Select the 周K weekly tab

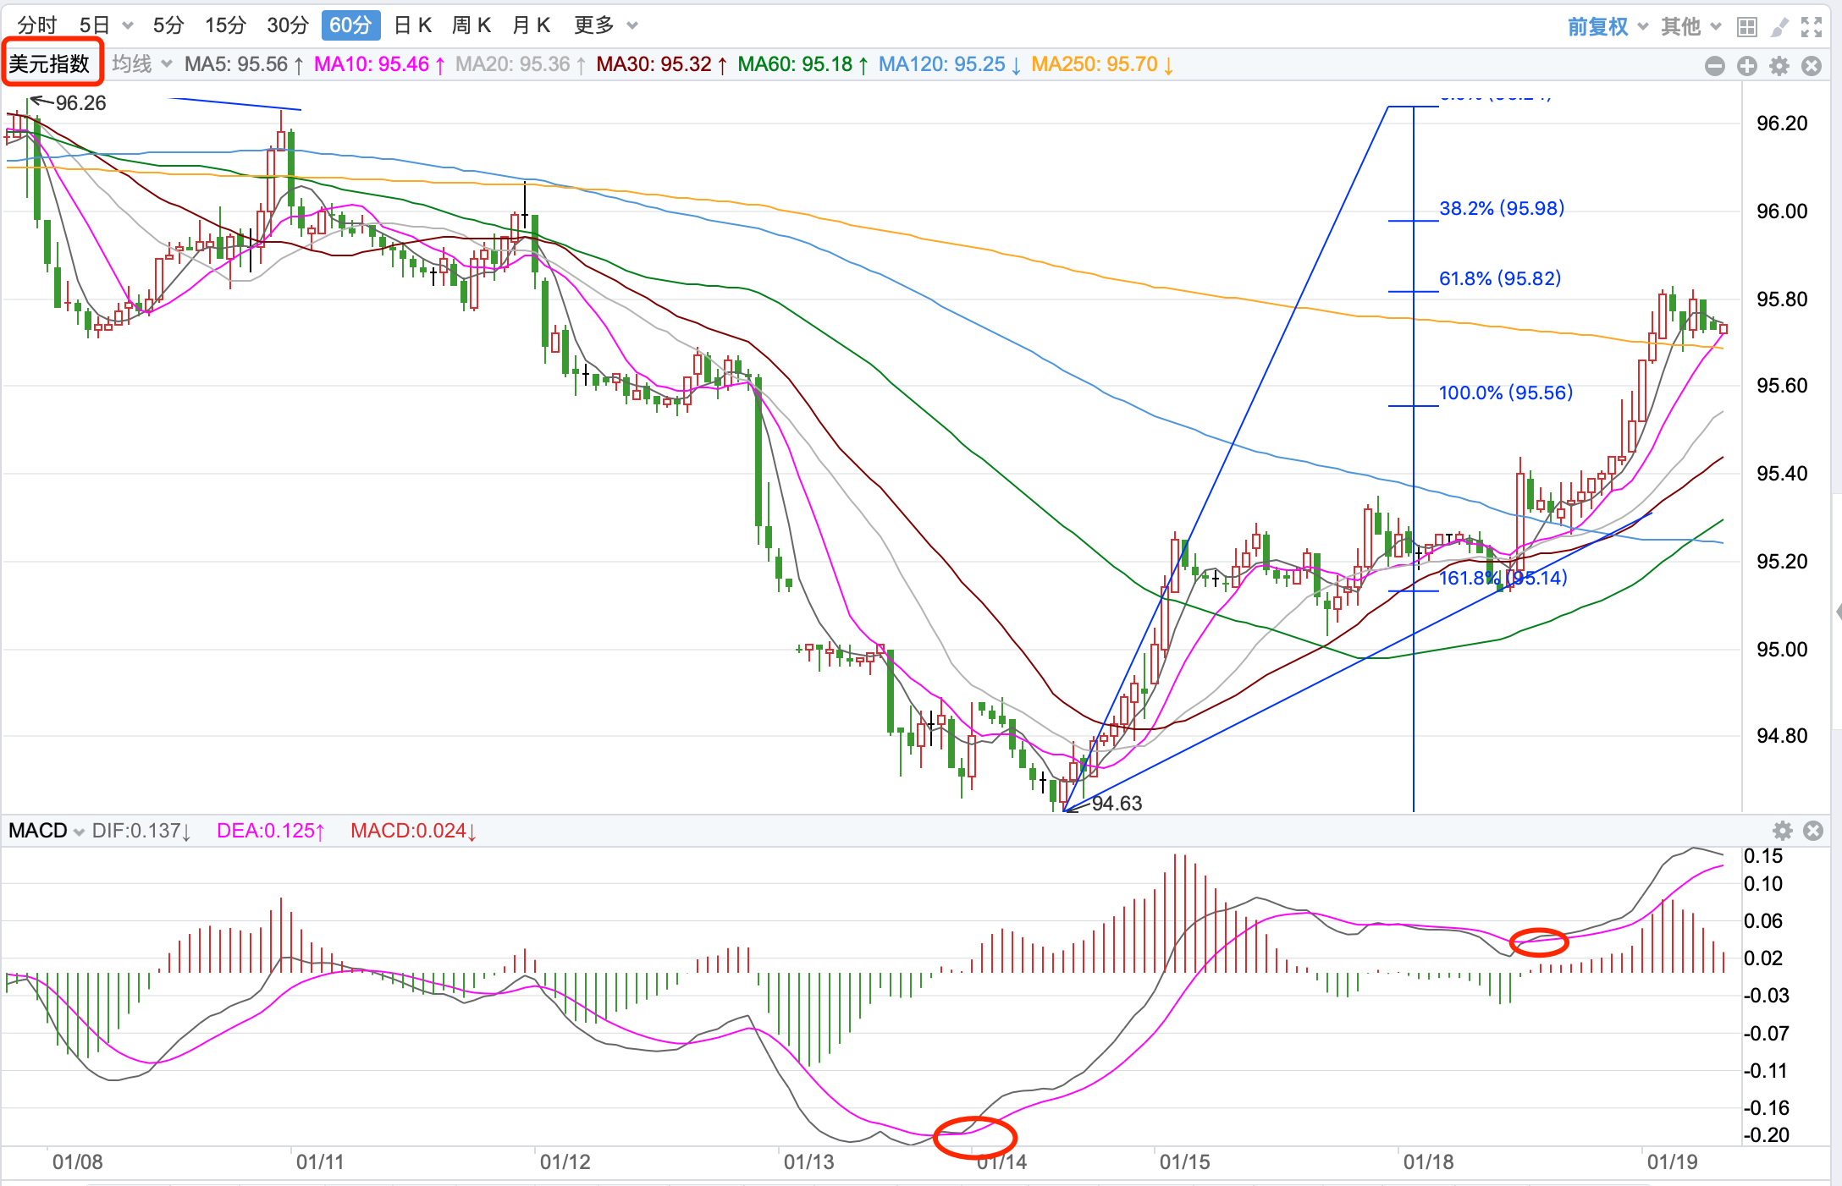pos(472,25)
